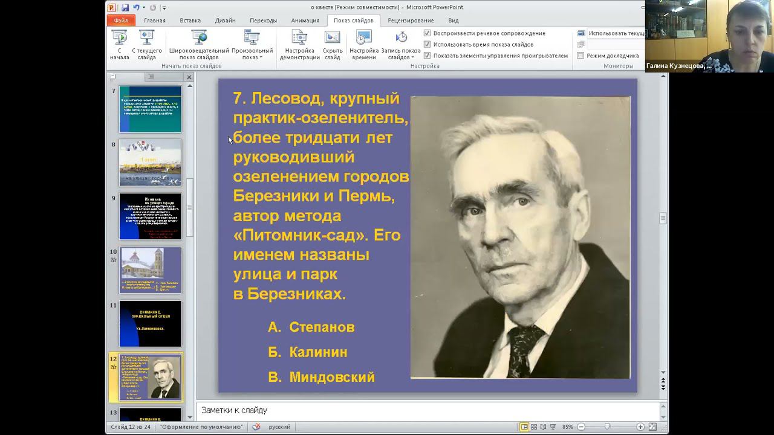774x435 pixels.
Task: Click the spell check status icon
Action: [x=256, y=427]
